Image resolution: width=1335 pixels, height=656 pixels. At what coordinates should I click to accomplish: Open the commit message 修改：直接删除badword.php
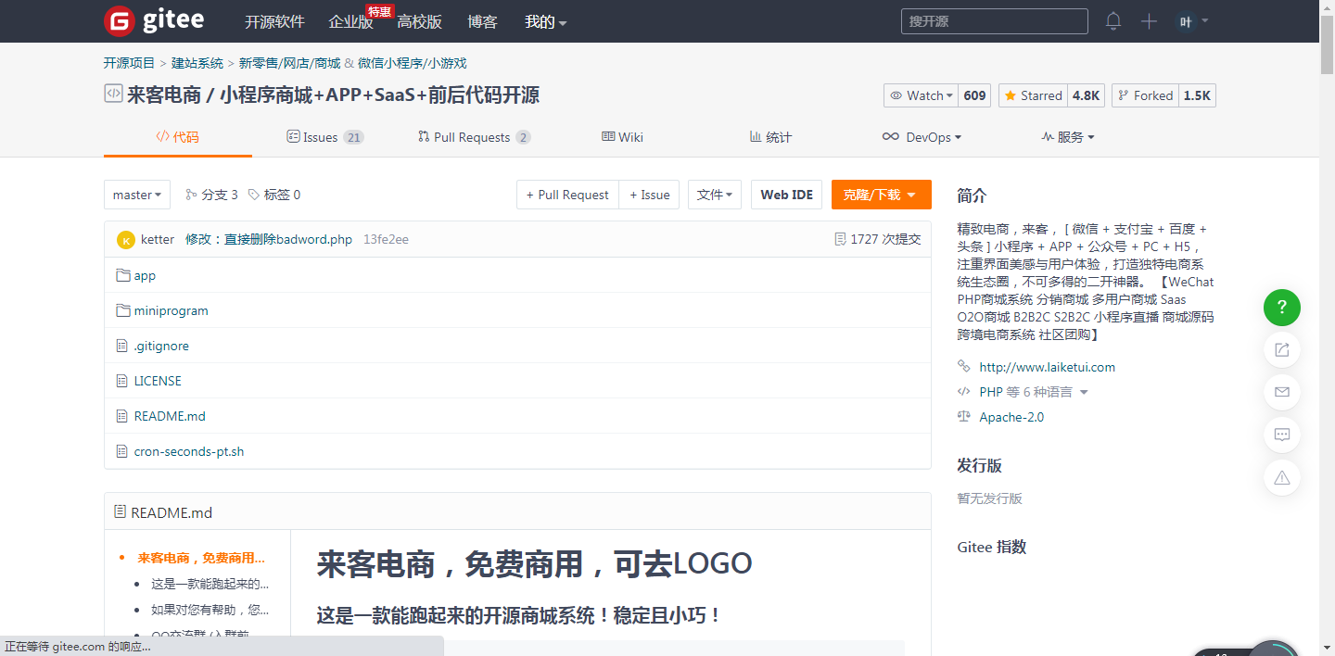[x=269, y=239]
